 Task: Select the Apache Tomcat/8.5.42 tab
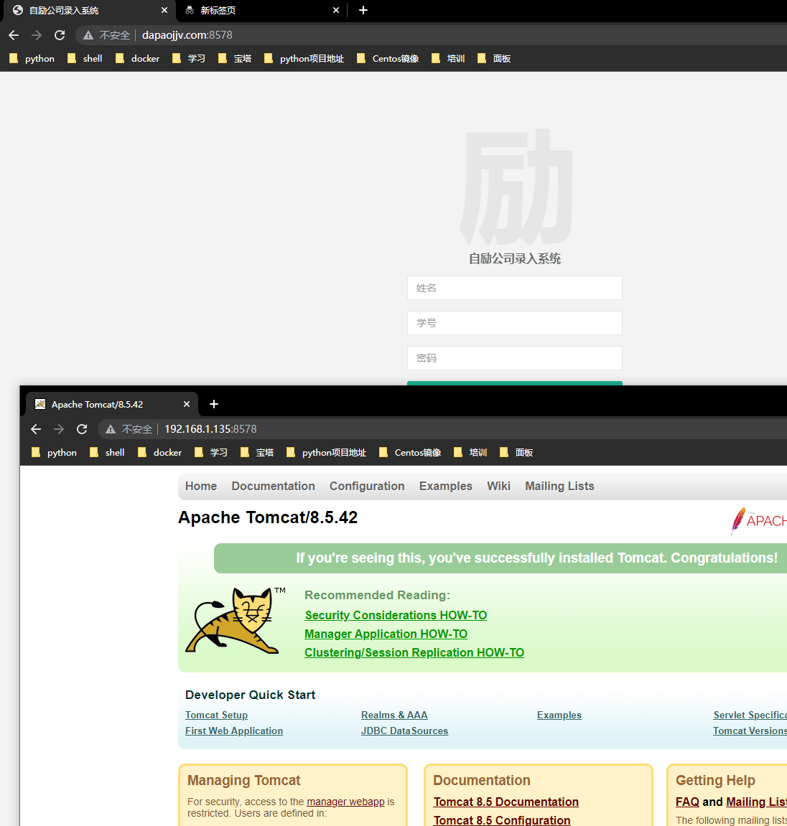[112, 405]
